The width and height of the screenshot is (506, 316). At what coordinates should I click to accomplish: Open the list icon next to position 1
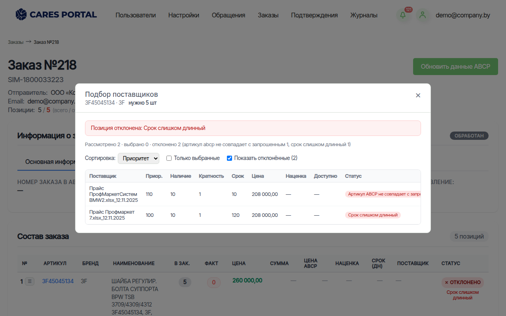pyautogui.click(x=30, y=282)
